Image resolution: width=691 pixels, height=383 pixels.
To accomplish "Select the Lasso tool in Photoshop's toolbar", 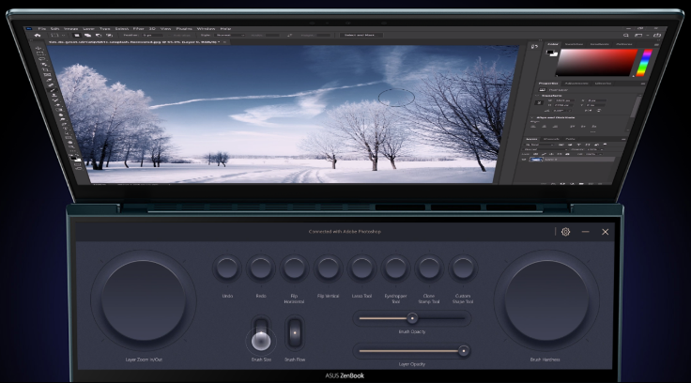I will [x=42, y=58].
